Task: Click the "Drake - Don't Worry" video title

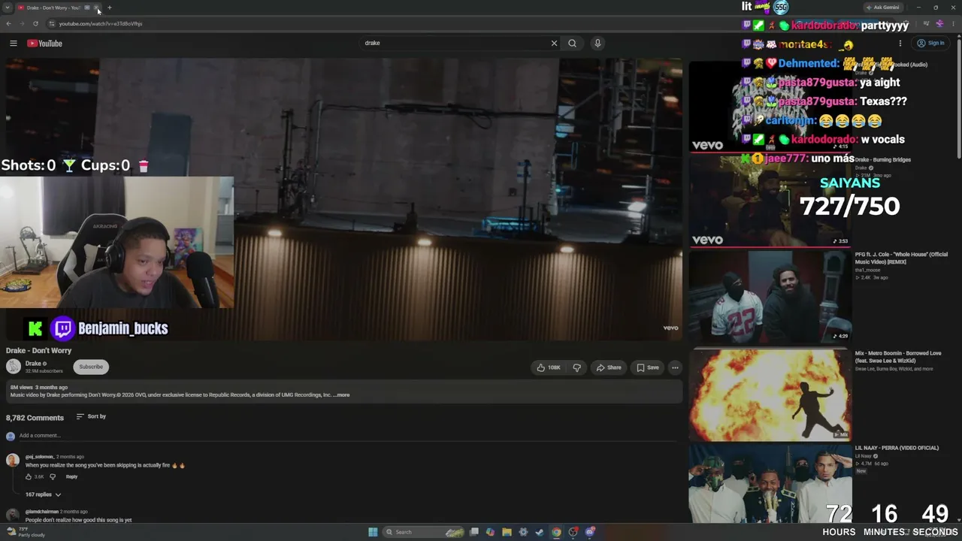Action: coord(39,351)
